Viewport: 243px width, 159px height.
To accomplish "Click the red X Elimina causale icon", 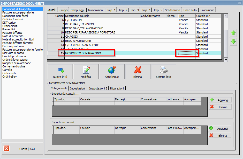I will click(x=138, y=70).
